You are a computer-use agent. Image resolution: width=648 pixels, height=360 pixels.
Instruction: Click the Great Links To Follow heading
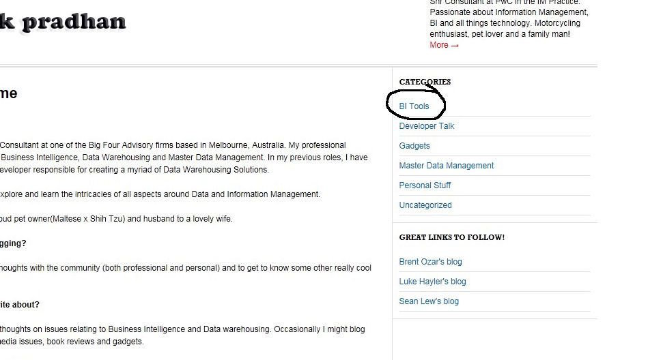[452, 237]
